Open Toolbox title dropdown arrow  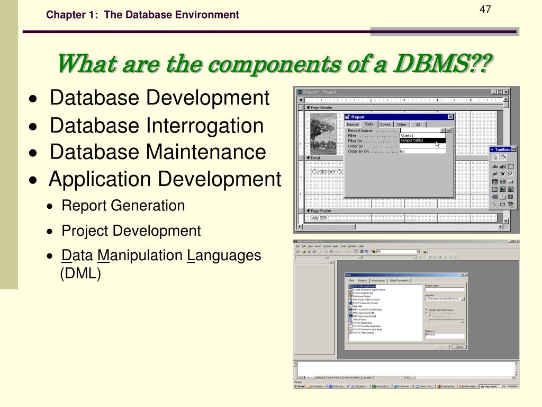click(x=492, y=149)
